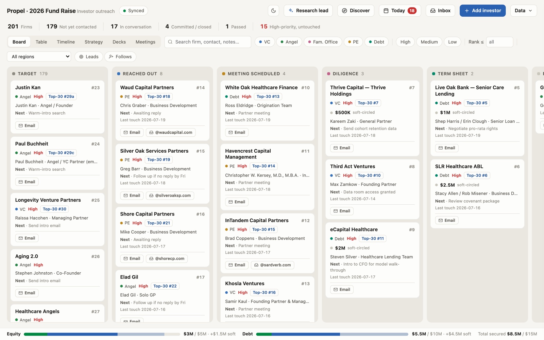Switch to the Table tab
The image size is (544, 340).
click(41, 42)
